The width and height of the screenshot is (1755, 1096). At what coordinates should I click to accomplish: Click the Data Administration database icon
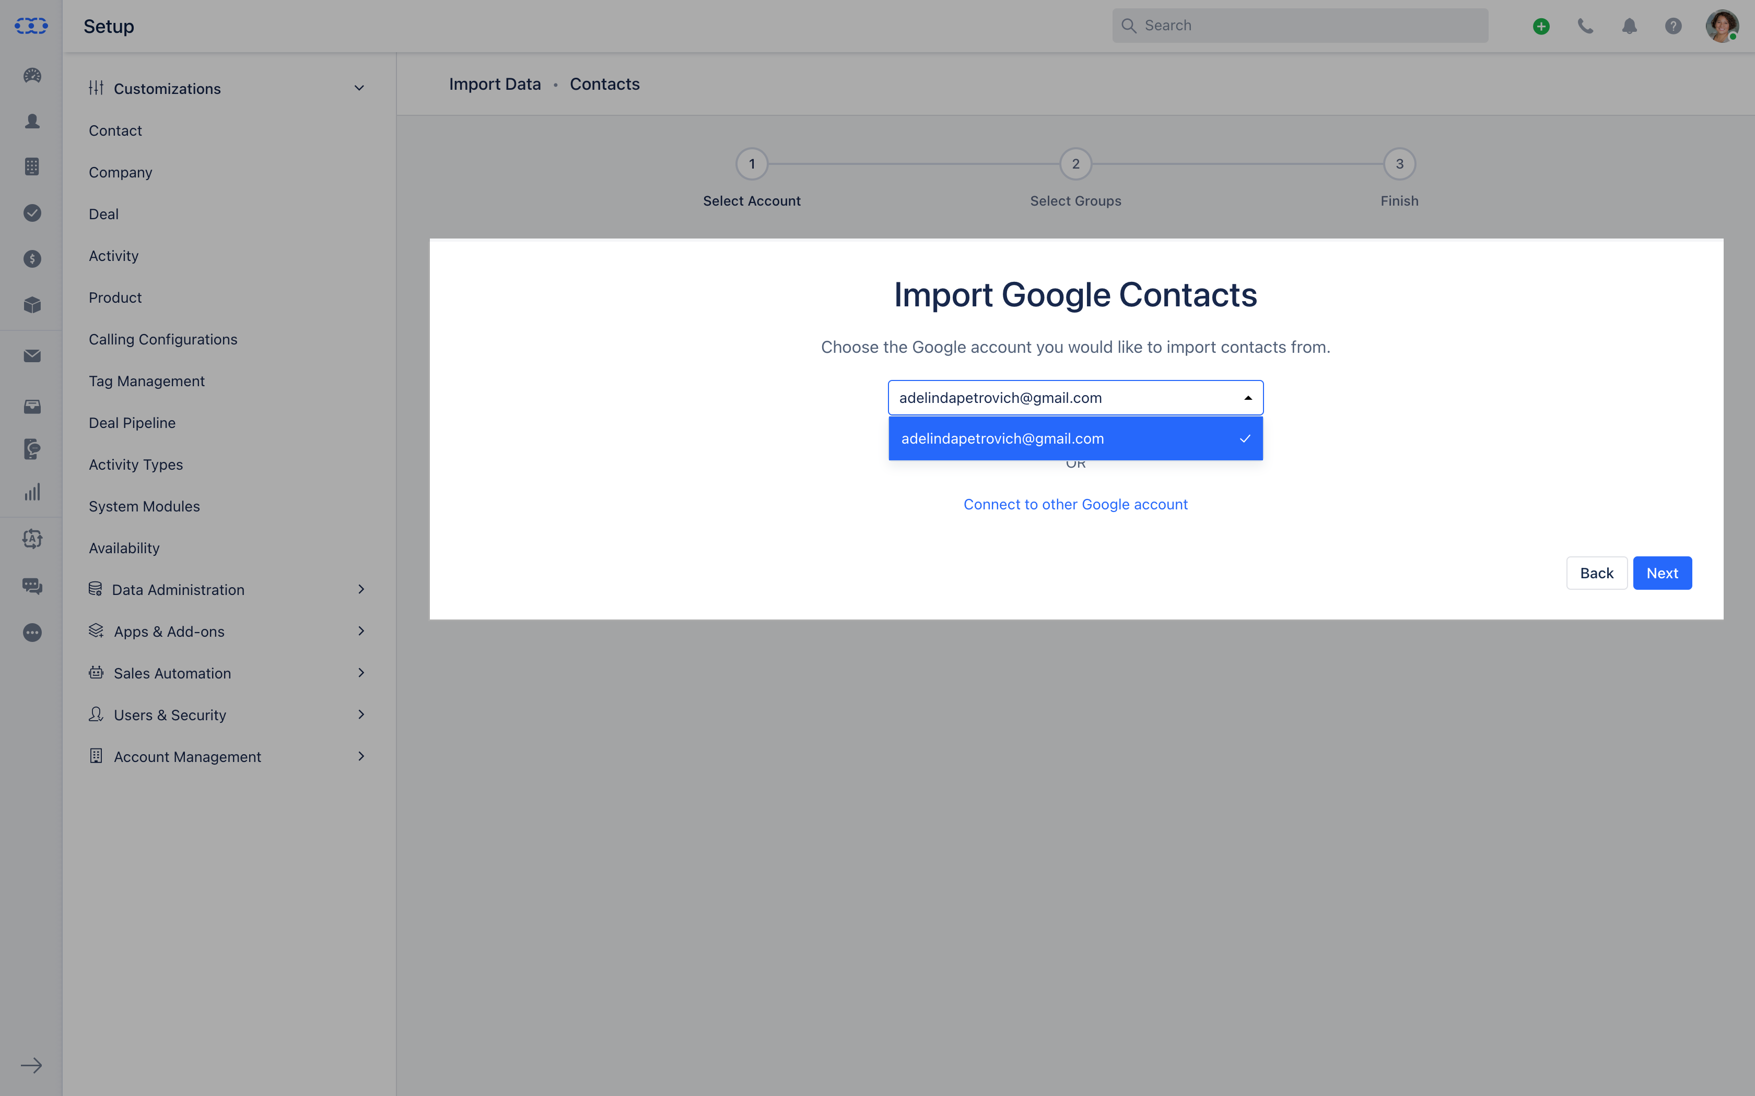[x=95, y=589]
